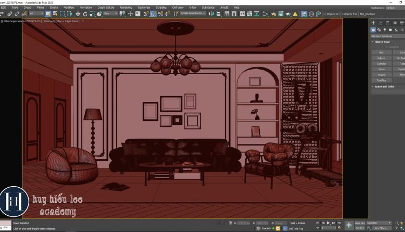
Task: Select the Shapes category icon
Action: [379, 30]
